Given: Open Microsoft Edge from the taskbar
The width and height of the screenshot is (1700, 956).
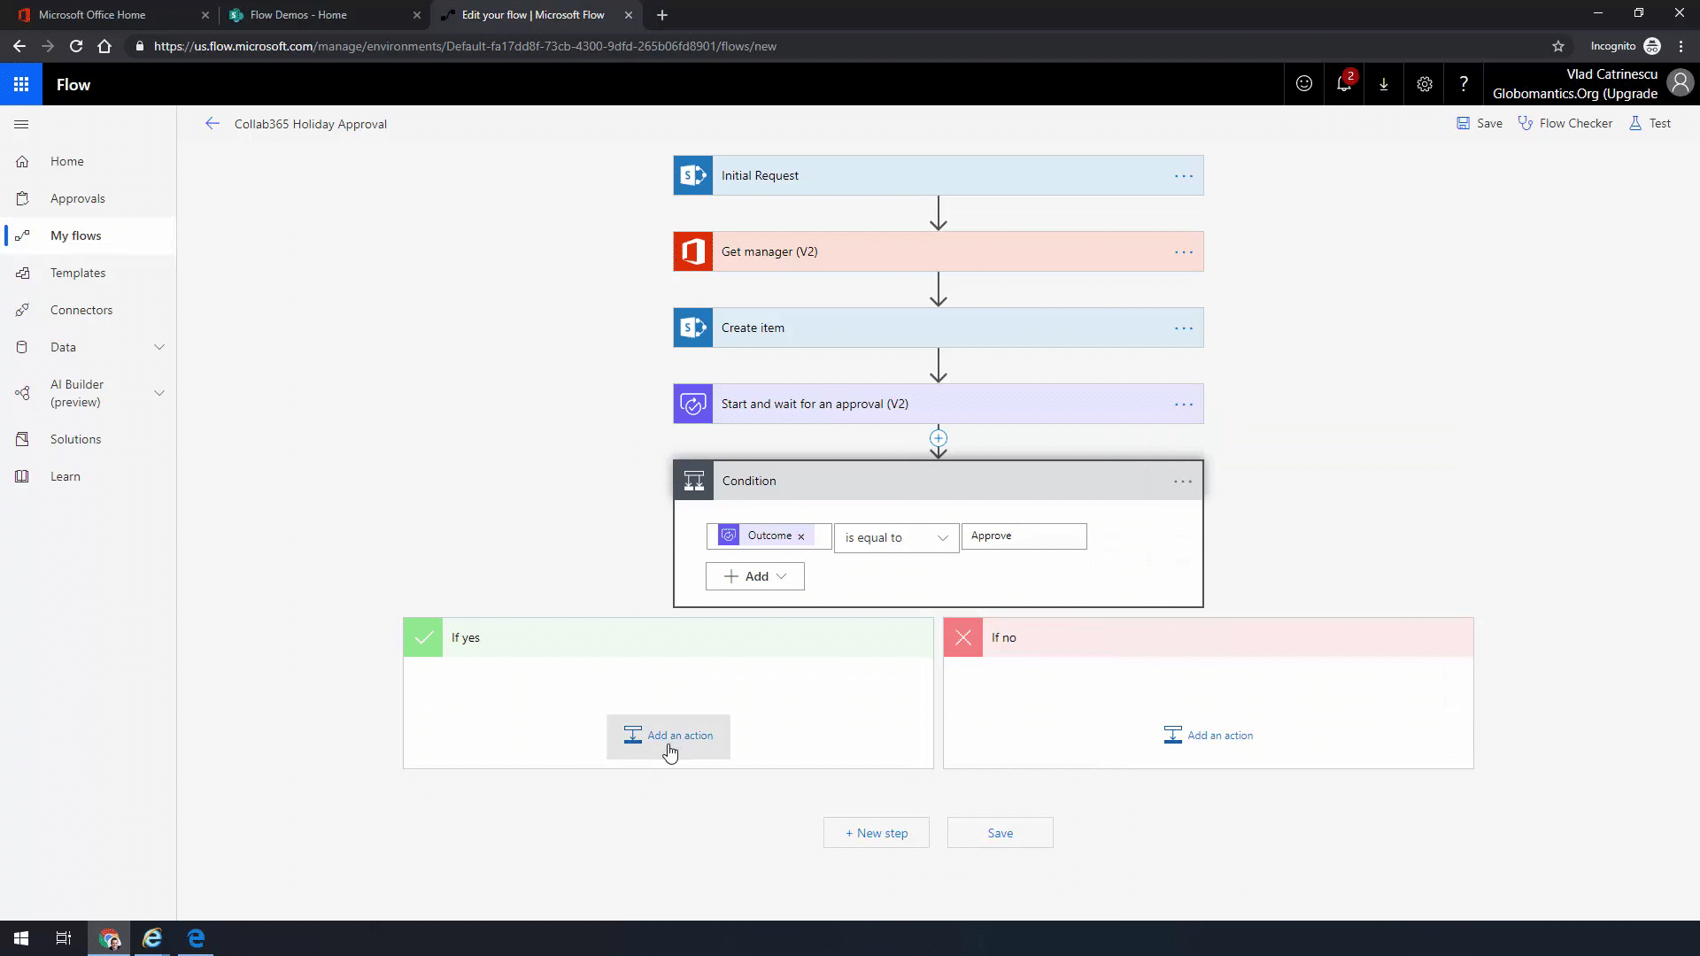Looking at the screenshot, I should 196,938.
